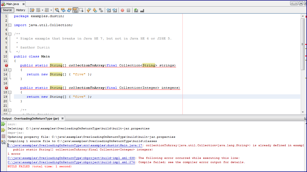
Task: Select the Next Bookmark icon
Action: 95,10
